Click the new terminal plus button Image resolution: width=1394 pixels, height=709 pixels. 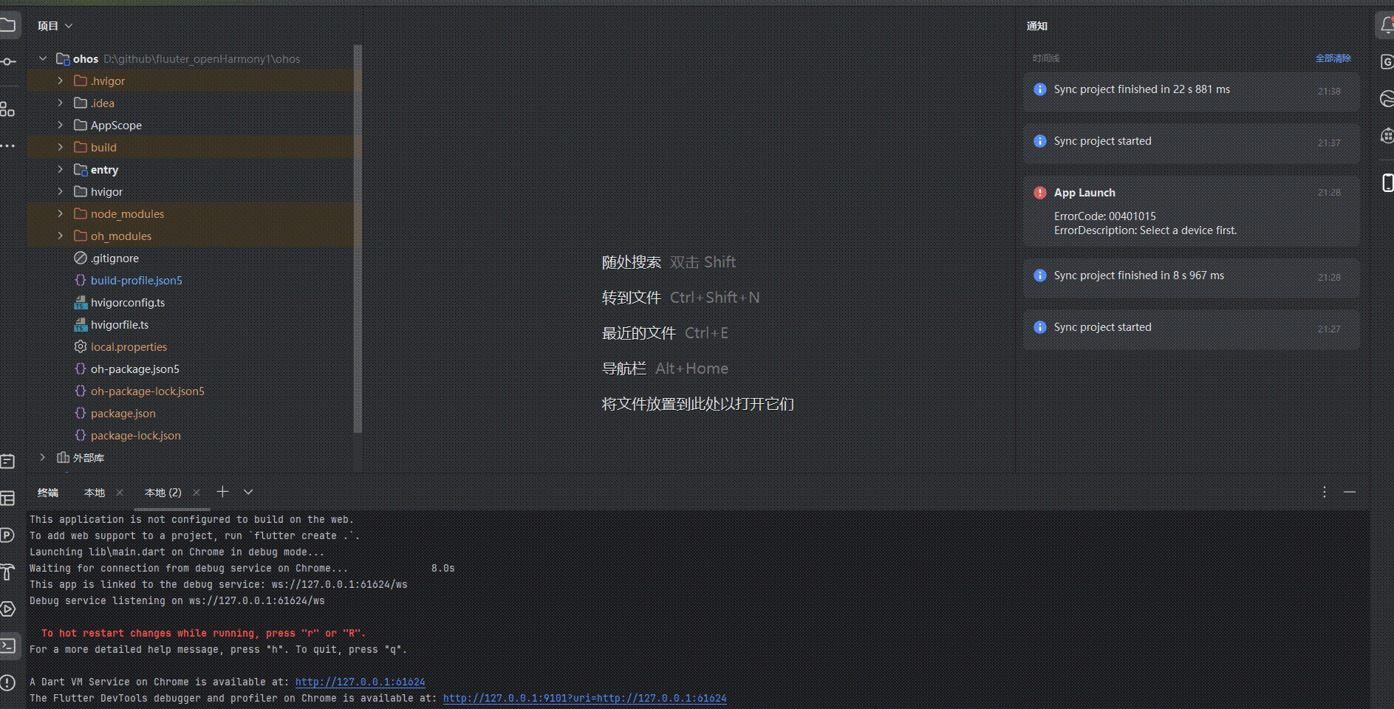(x=222, y=491)
